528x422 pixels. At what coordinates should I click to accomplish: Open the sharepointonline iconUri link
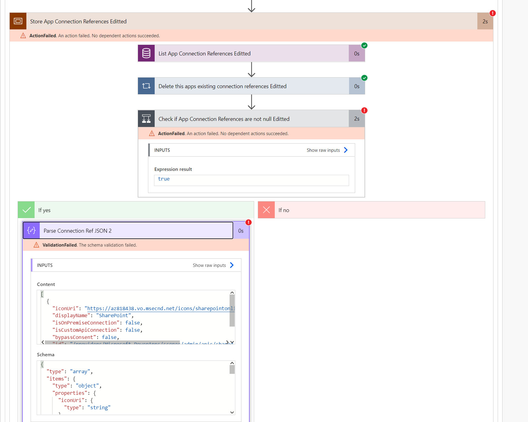pyautogui.click(x=161, y=308)
